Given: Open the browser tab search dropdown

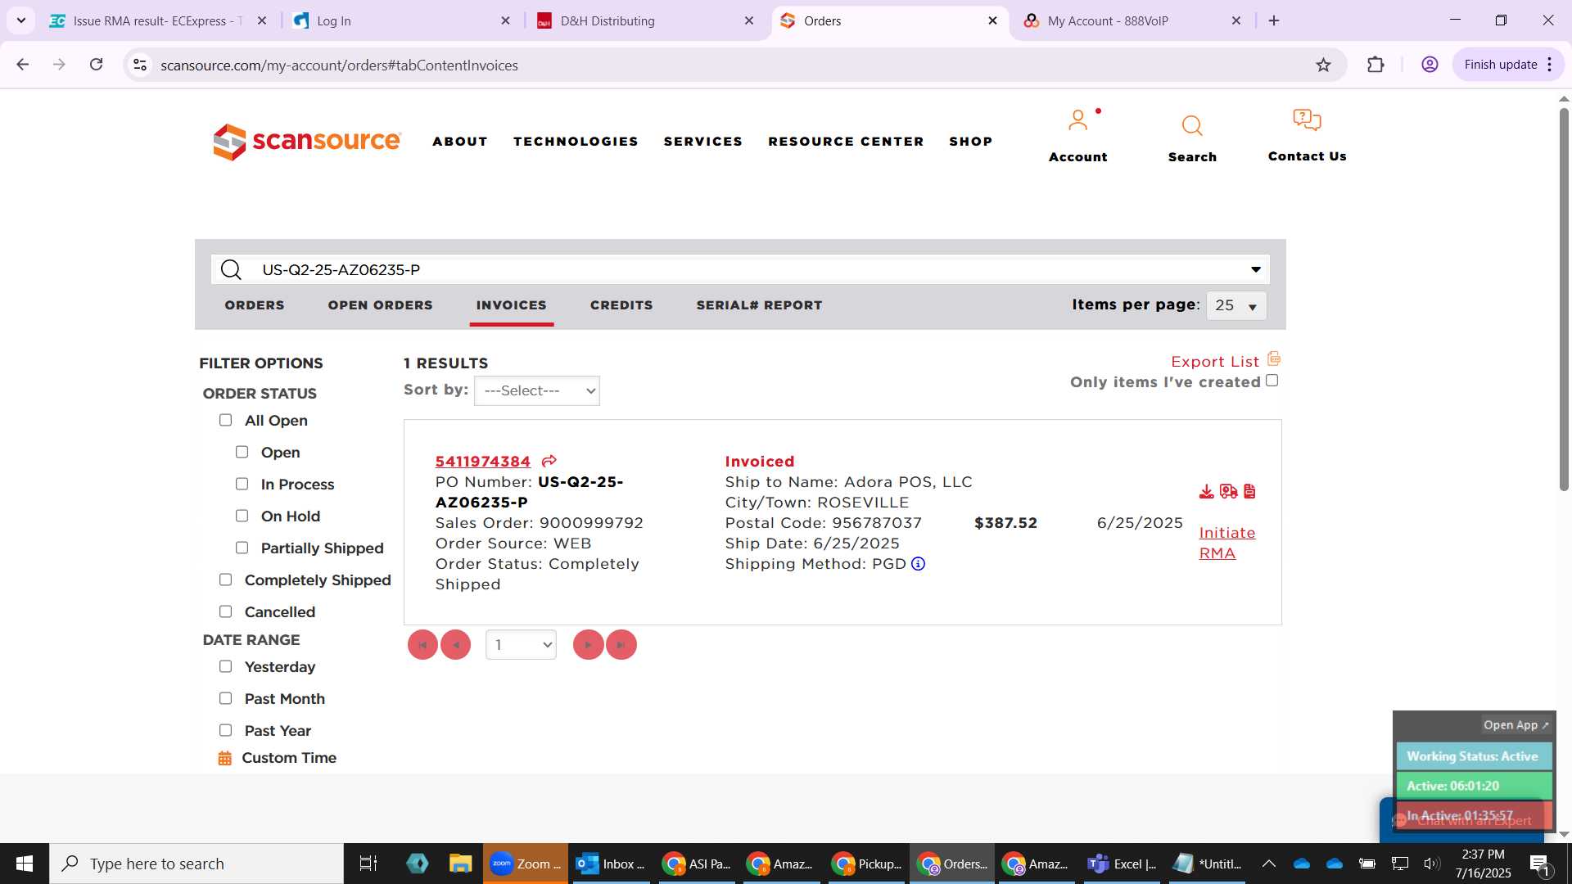Looking at the screenshot, I should click(x=21, y=20).
